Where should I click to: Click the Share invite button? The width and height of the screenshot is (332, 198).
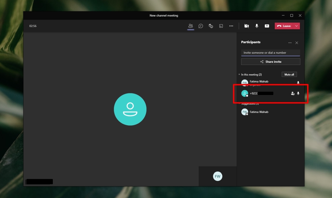(x=271, y=61)
